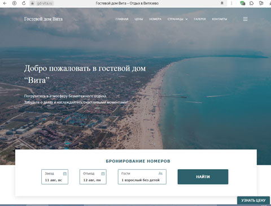Open the Гости guests selector

point(142,177)
